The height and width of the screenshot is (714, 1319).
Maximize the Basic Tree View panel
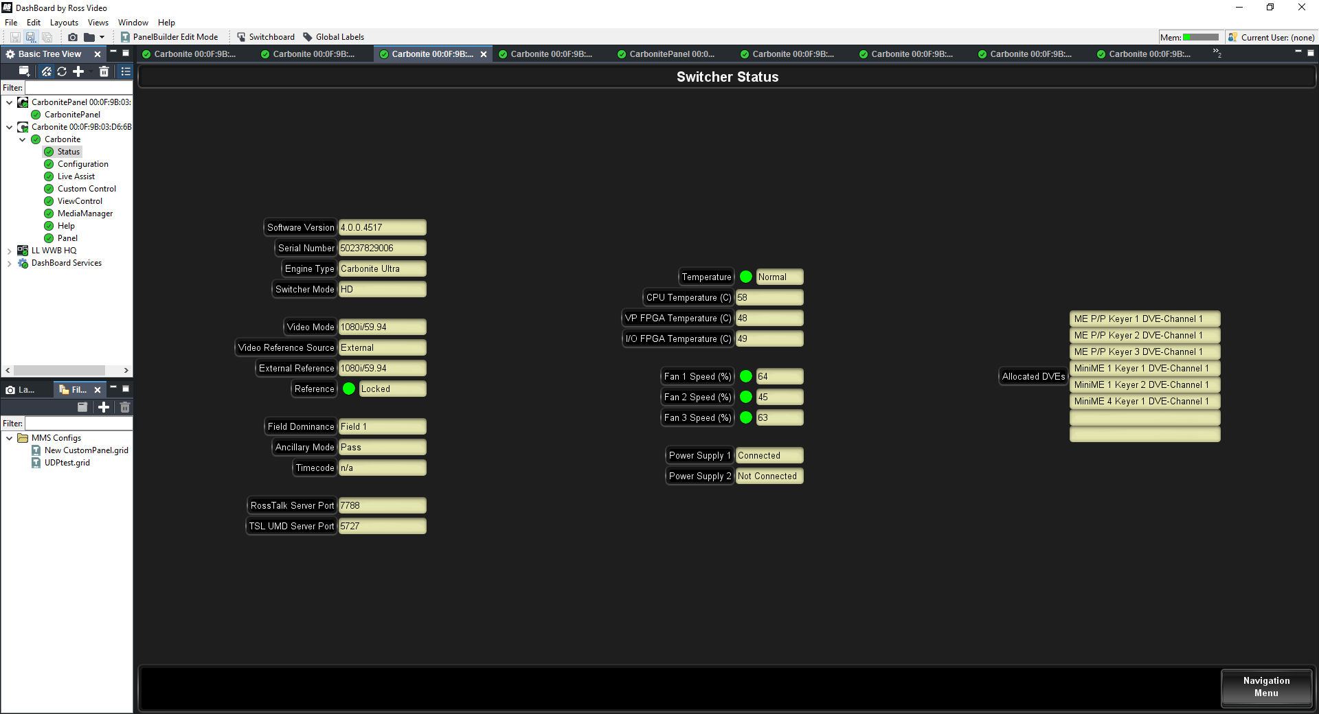pyautogui.click(x=126, y=53)
